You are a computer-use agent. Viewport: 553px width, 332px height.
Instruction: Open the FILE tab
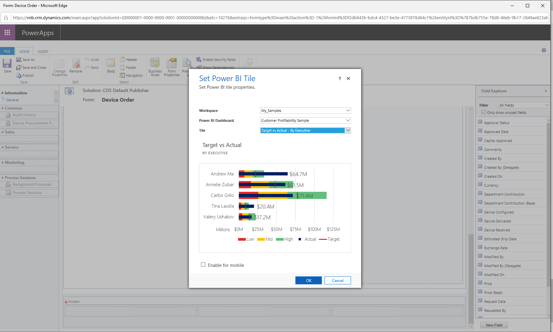7,51
